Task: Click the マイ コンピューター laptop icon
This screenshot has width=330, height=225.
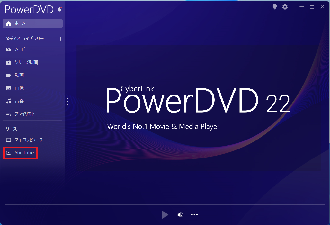Action: [9, 140]
